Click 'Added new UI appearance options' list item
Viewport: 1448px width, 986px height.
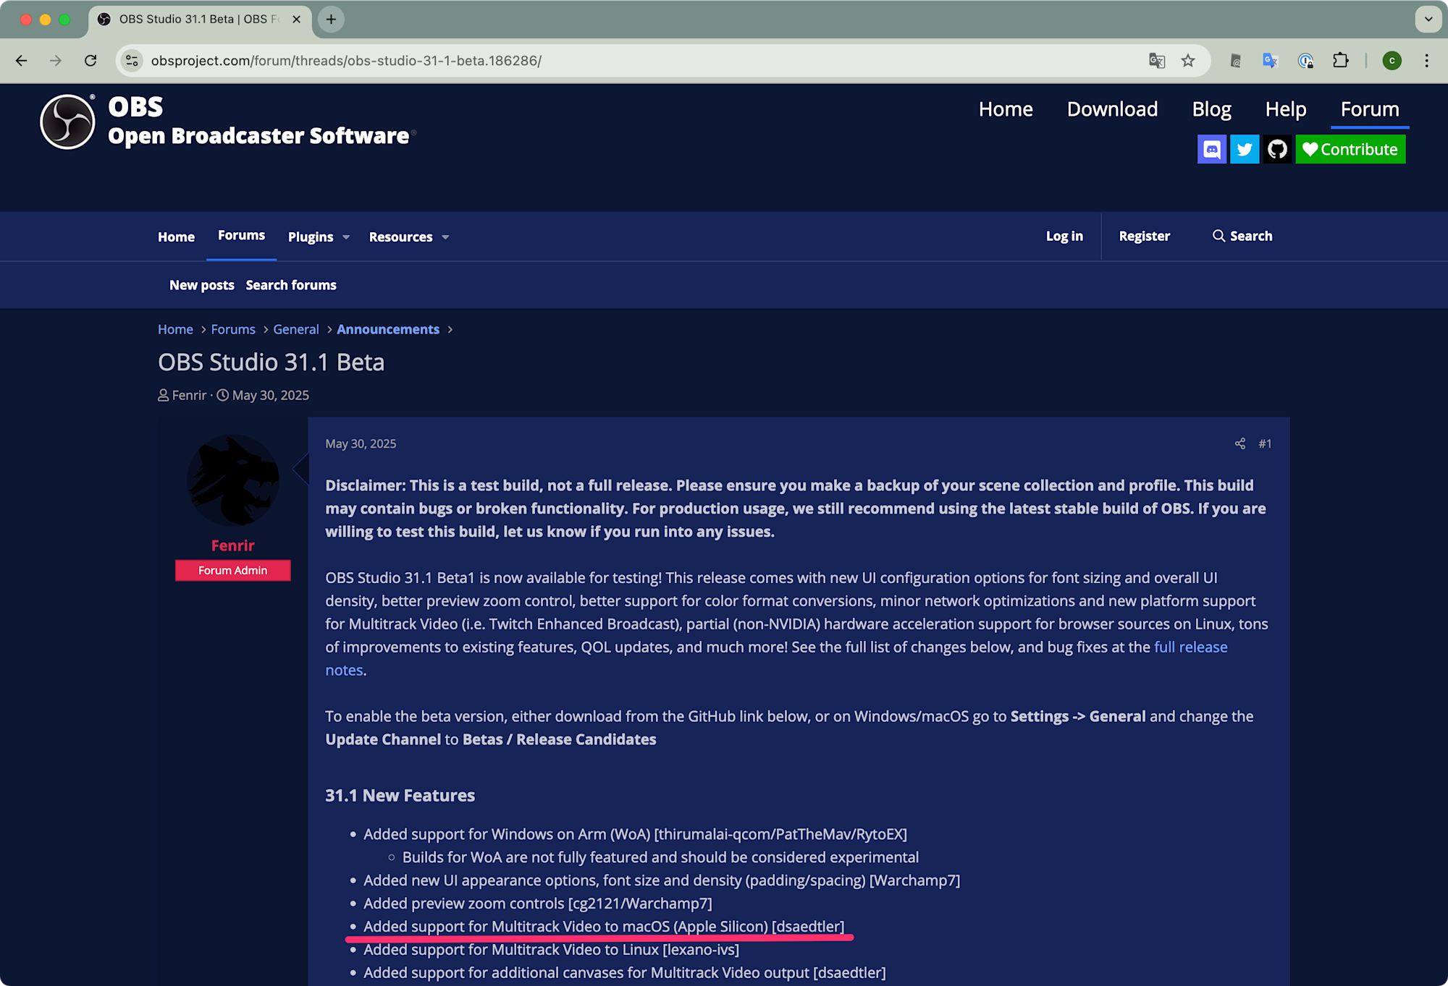[x=662, y=880]
